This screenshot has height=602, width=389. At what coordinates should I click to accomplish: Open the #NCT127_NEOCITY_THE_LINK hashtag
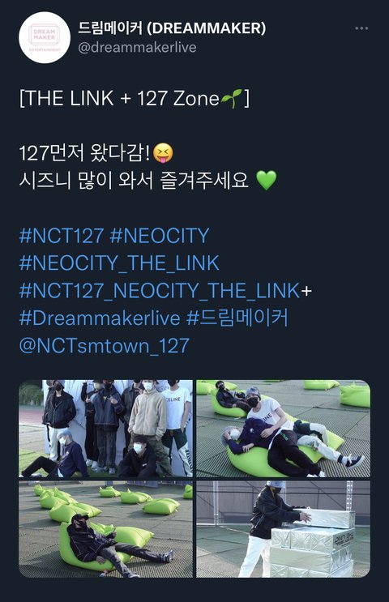click(x=160, y=291)
